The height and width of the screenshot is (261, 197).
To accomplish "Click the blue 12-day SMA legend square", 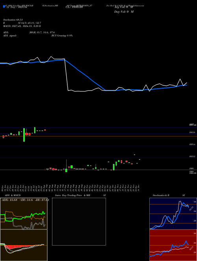I will point(4,7).
